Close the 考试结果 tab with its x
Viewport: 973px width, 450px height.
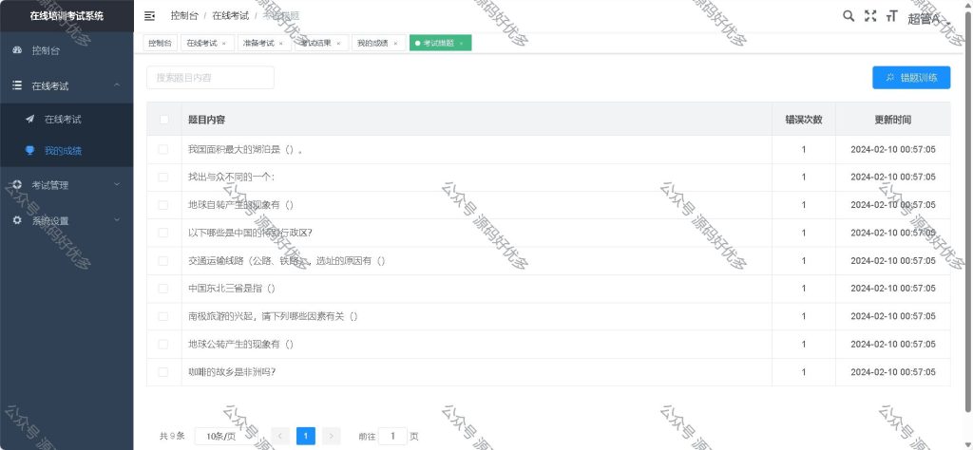click(338, 44)
